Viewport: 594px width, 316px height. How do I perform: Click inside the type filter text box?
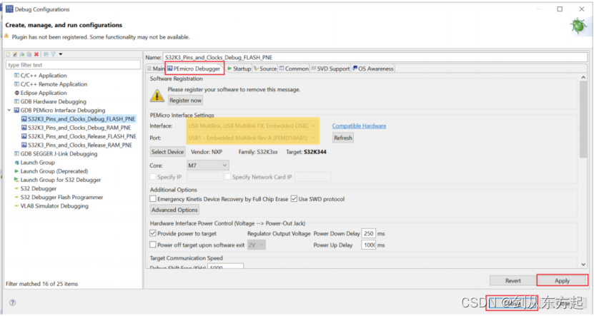click(x=73, y=65)
